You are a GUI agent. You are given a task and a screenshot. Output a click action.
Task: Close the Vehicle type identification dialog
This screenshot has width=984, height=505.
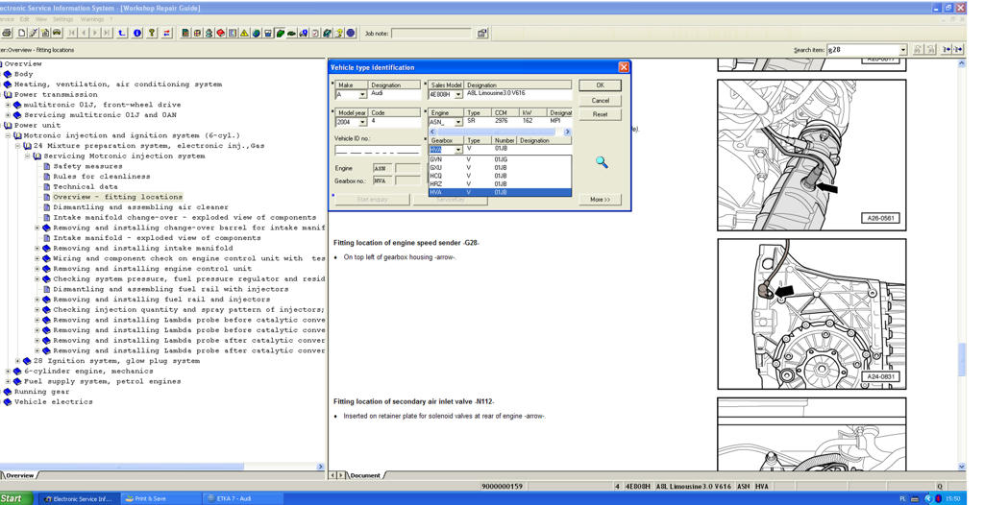(623, 67)
